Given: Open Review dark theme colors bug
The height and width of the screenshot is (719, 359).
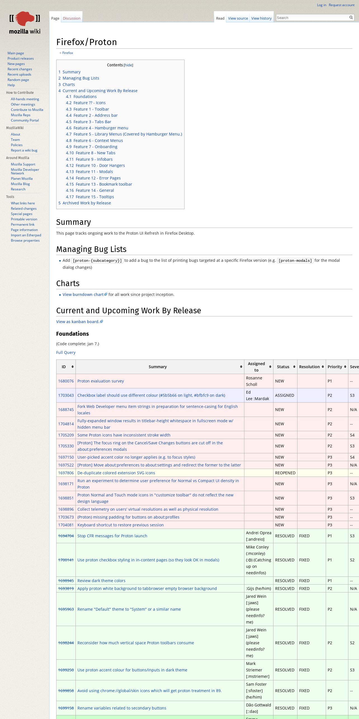Looking at the screenshot, I should click(x=101, y=581).
